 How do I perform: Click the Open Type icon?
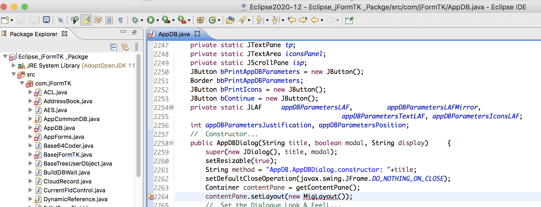coord(230,20)
